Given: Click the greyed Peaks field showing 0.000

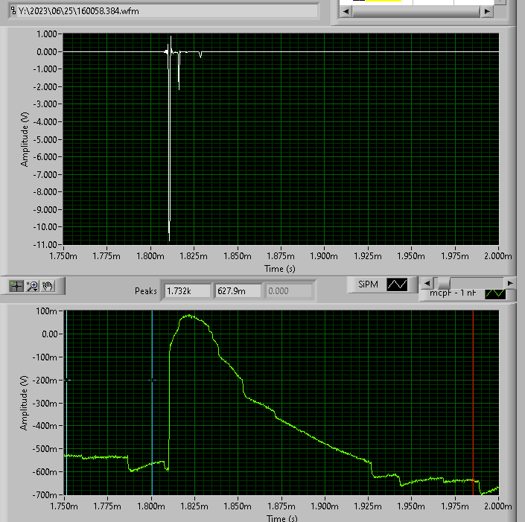Looking at the screenshot, I should click(288, 291).
